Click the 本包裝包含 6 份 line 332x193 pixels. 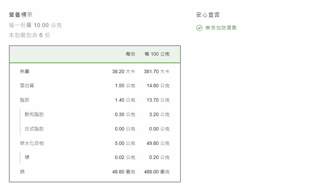pos(30,35)
